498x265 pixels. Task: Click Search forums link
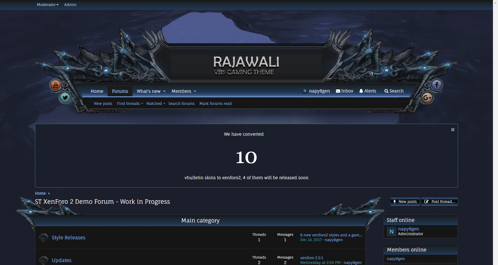click(x=181, y=104)
